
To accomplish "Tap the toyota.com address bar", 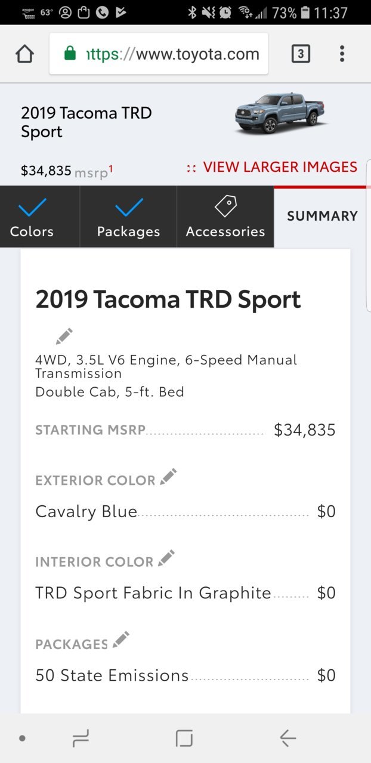I will click(159, 54).
